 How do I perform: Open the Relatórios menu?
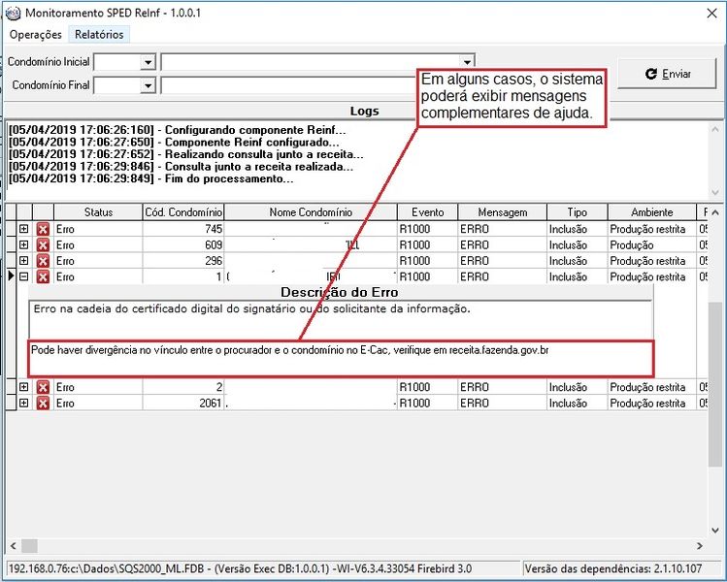(99, 35)
